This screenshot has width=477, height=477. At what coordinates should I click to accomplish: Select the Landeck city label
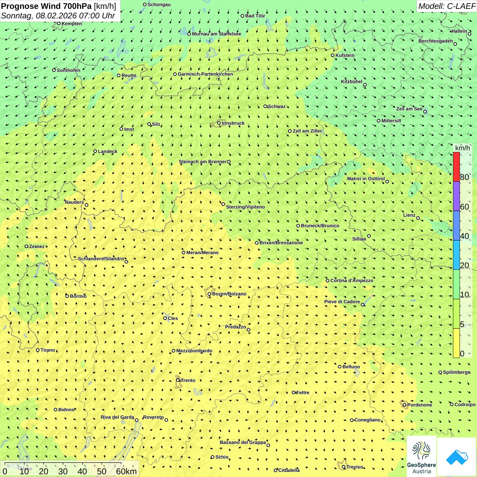(x=108, y=151)
